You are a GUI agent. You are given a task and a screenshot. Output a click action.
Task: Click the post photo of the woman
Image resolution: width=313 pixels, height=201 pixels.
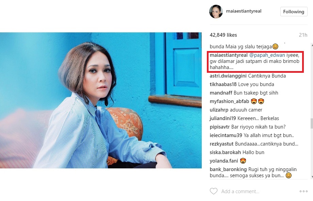tap(101, 100)
